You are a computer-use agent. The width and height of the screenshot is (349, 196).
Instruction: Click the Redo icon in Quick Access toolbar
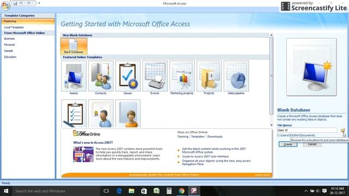tap(29, 3)
